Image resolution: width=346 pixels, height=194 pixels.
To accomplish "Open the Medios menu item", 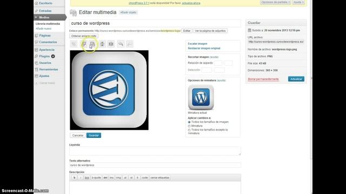I will click(44, 17).
